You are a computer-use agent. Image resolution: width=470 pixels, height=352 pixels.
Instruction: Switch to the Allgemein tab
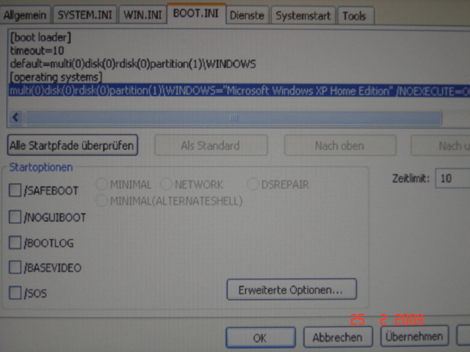point(28,15)
